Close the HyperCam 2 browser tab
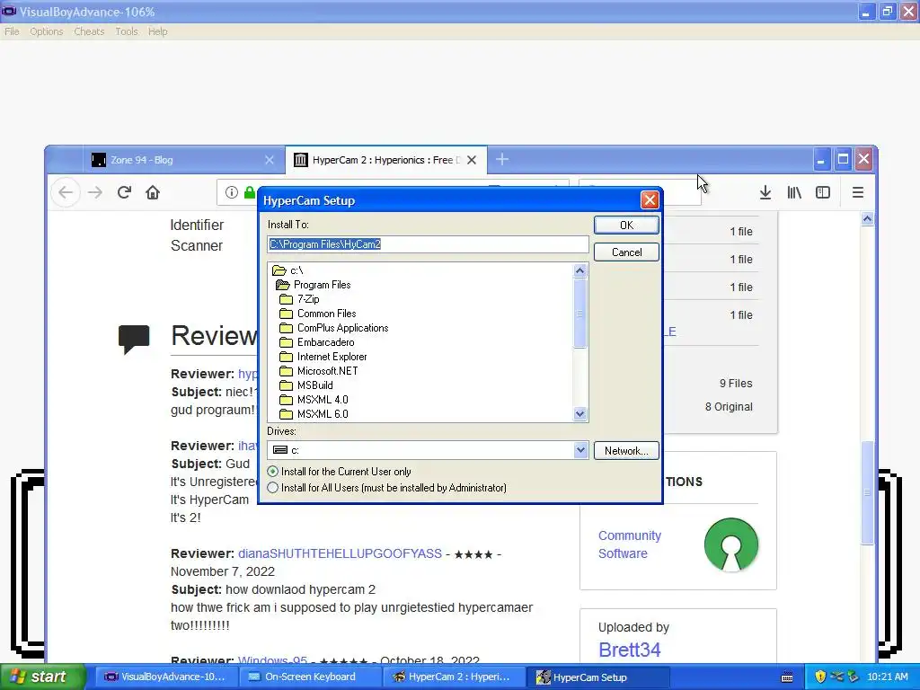 click(x=472, y=160)
